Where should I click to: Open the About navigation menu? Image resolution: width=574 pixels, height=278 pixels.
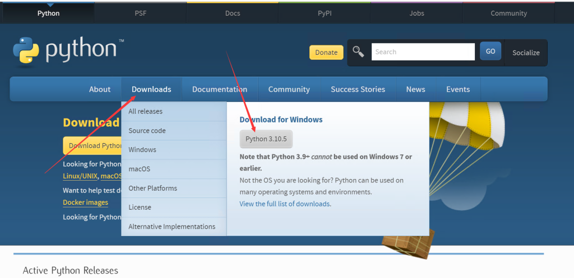click(100, 89)
